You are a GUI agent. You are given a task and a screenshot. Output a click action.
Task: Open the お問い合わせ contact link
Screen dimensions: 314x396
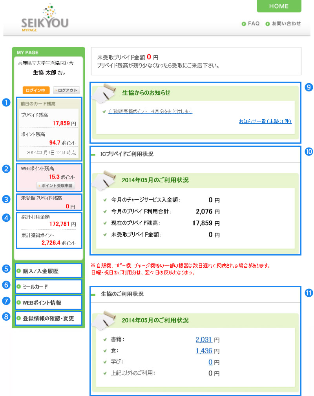(x=285, y=24)
